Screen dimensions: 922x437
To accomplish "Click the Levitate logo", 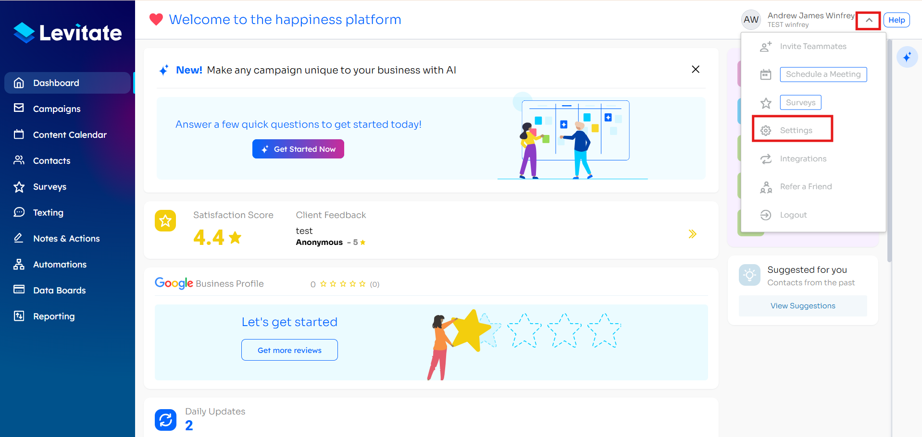I will pyautogui.click(x=67, y=33).
